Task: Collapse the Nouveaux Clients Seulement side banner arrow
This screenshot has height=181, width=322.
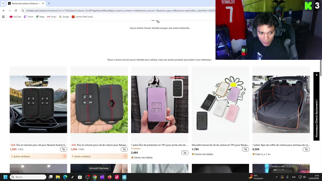Action: point(316,75)
